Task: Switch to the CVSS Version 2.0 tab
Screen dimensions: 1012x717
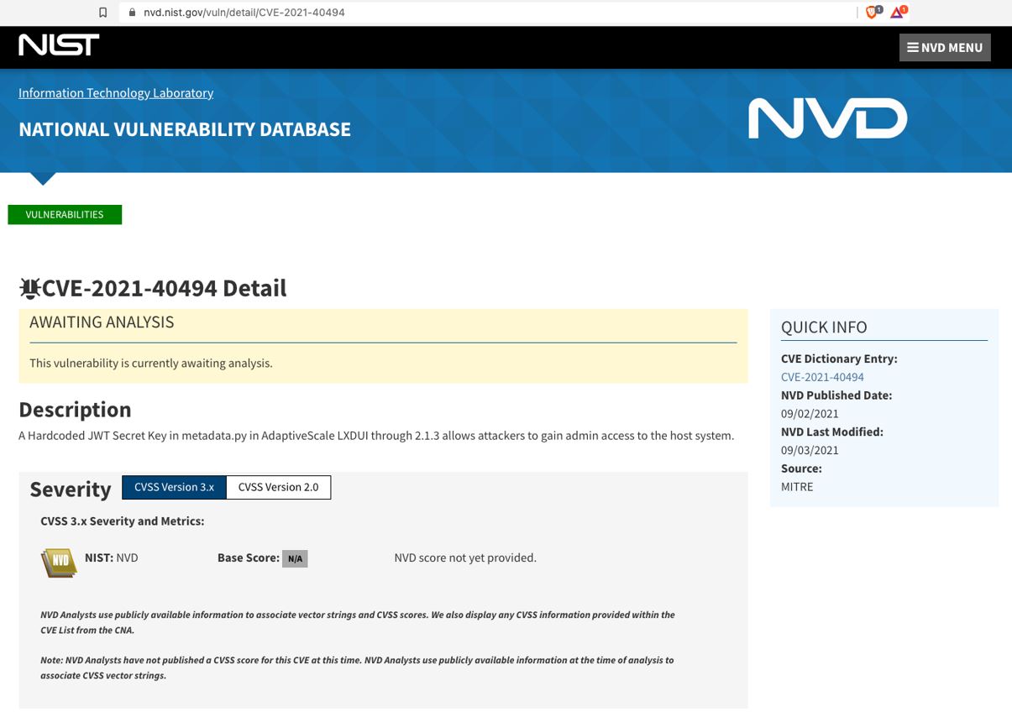Action: [278, 487]
